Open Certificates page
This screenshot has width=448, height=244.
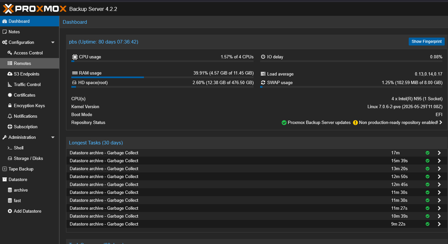point(29,95)
